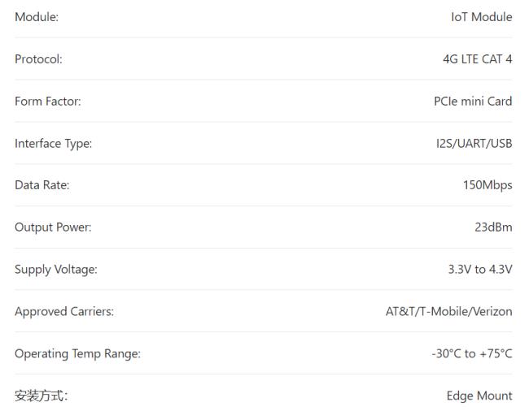Click the "Edge Mount" value

click(x=479, y=396)
